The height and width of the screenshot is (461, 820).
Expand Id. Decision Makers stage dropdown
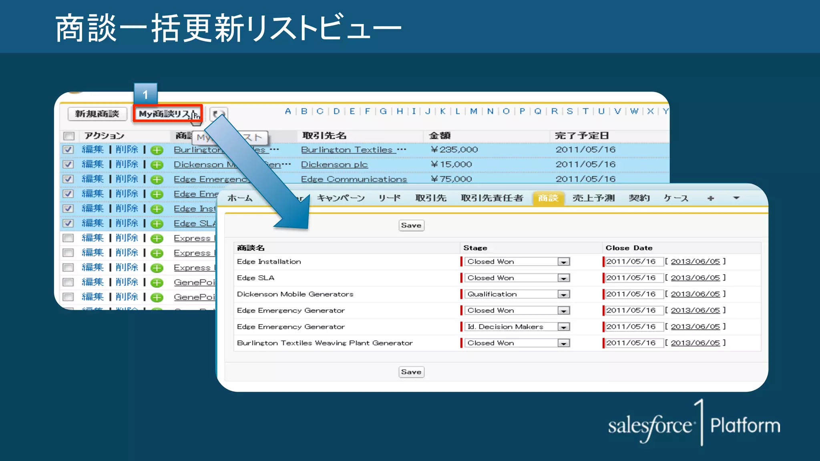[563, 327]
